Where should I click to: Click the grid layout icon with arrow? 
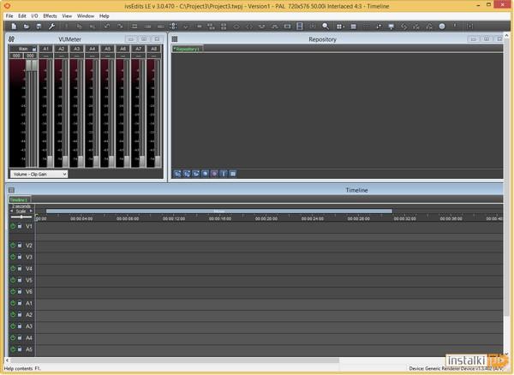coord(340,27)
